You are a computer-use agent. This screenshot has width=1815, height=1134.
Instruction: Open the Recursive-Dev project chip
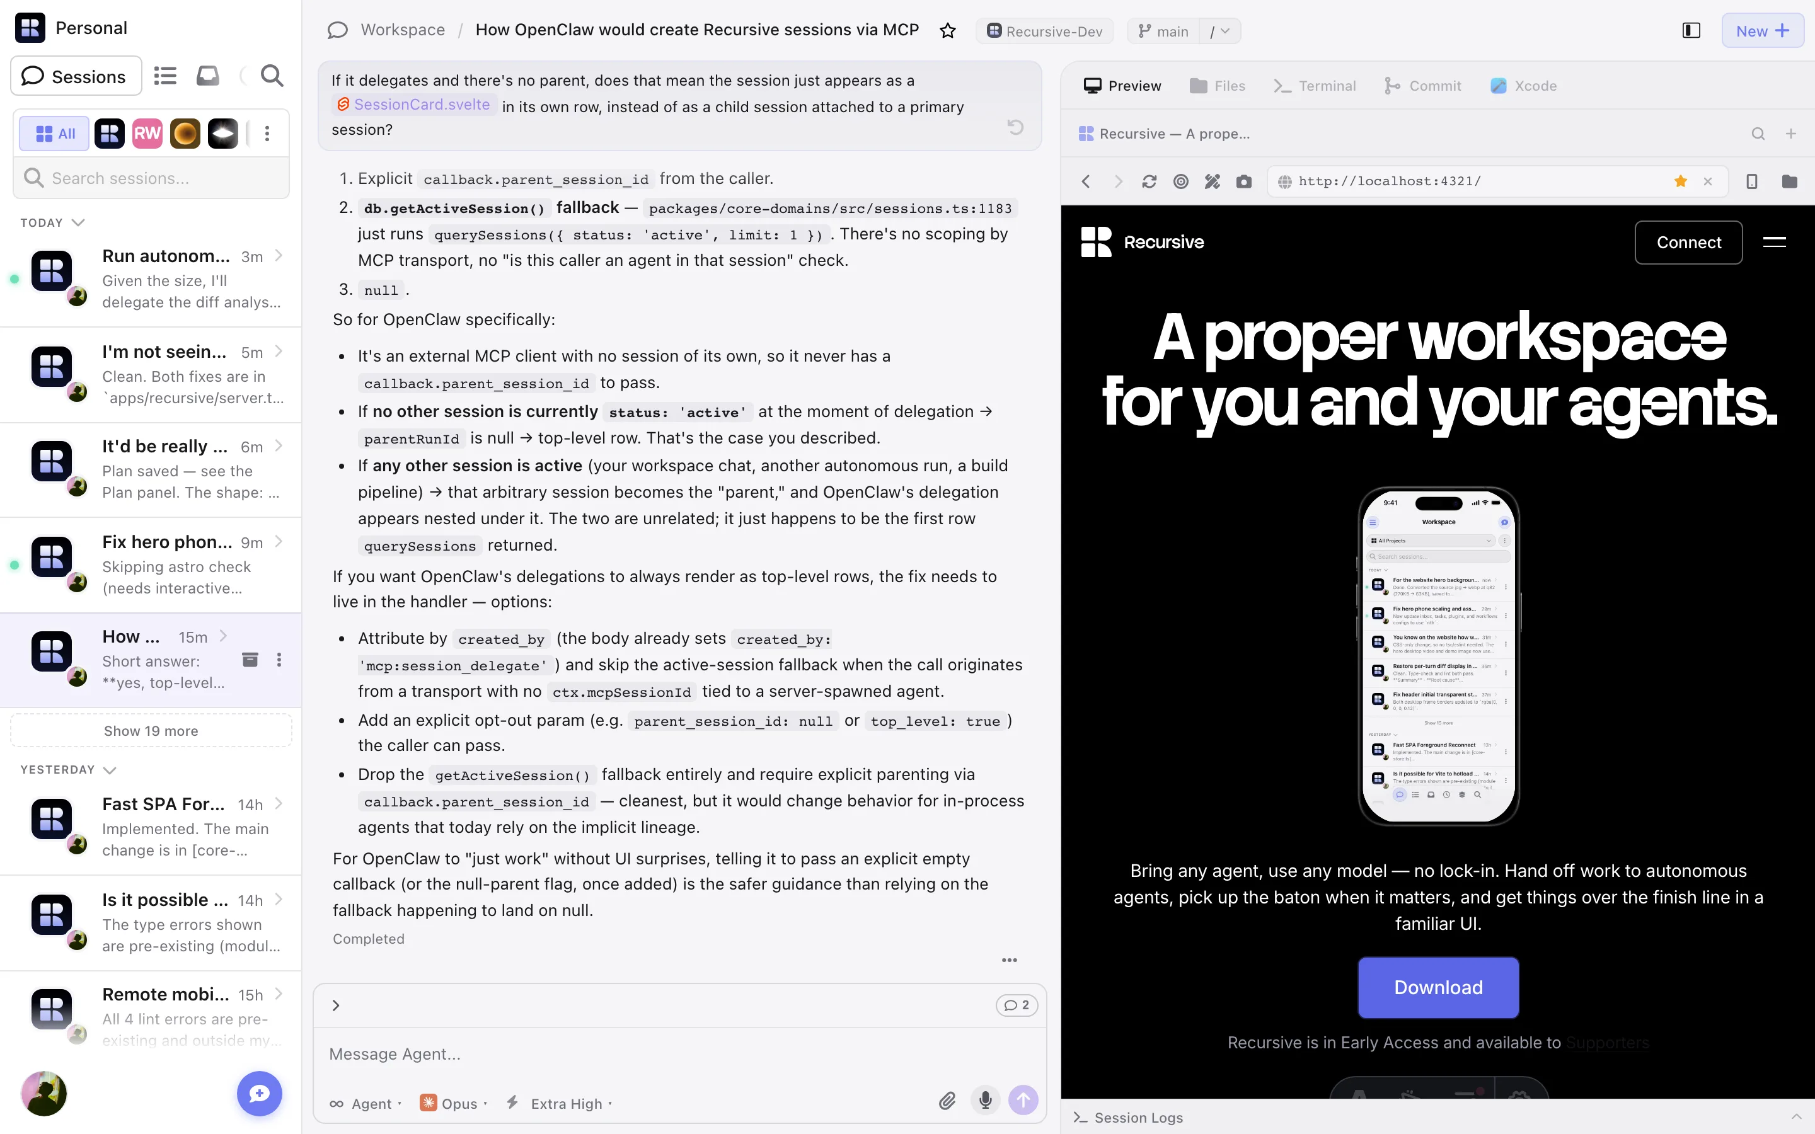pyautogui.click(x=1045, y=31)
